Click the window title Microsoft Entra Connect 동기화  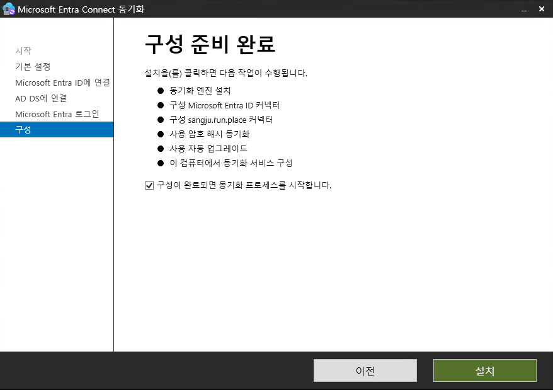[x=81, y=9]
